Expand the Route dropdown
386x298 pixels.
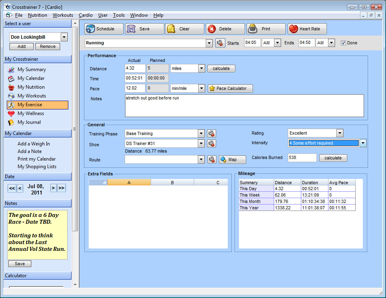[x=201, y=159]
